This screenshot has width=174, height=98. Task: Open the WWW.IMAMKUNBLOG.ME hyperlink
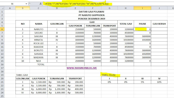(x=82, y=68)
